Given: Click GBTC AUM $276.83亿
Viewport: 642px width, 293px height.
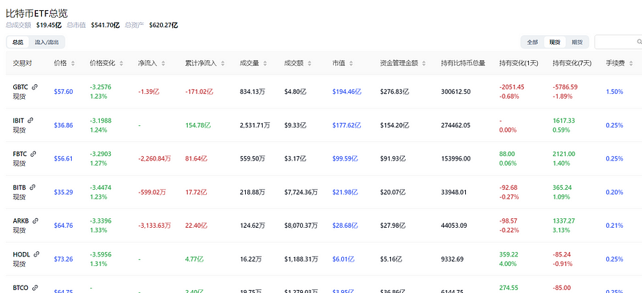Looking at the screenshot, I should [x=395, y=92].
